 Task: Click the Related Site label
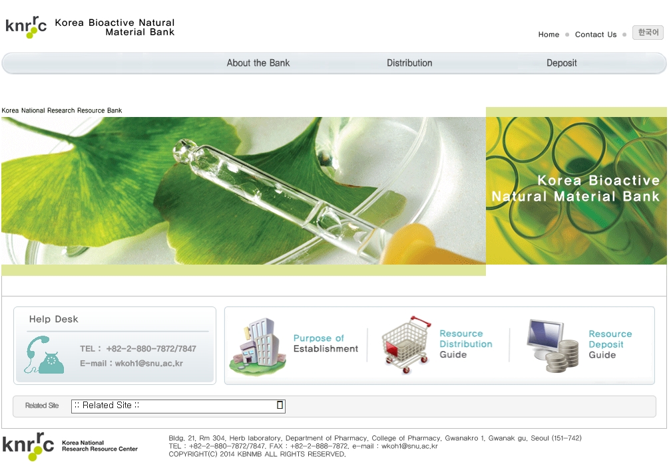[x=42, y=406]
